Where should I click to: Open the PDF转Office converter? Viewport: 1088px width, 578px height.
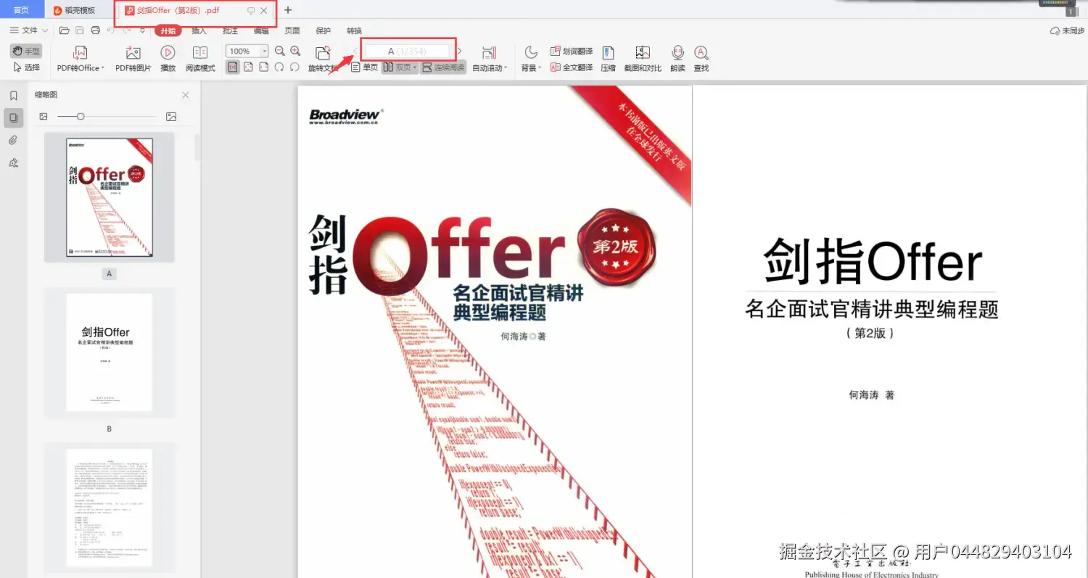coord(81,59)
